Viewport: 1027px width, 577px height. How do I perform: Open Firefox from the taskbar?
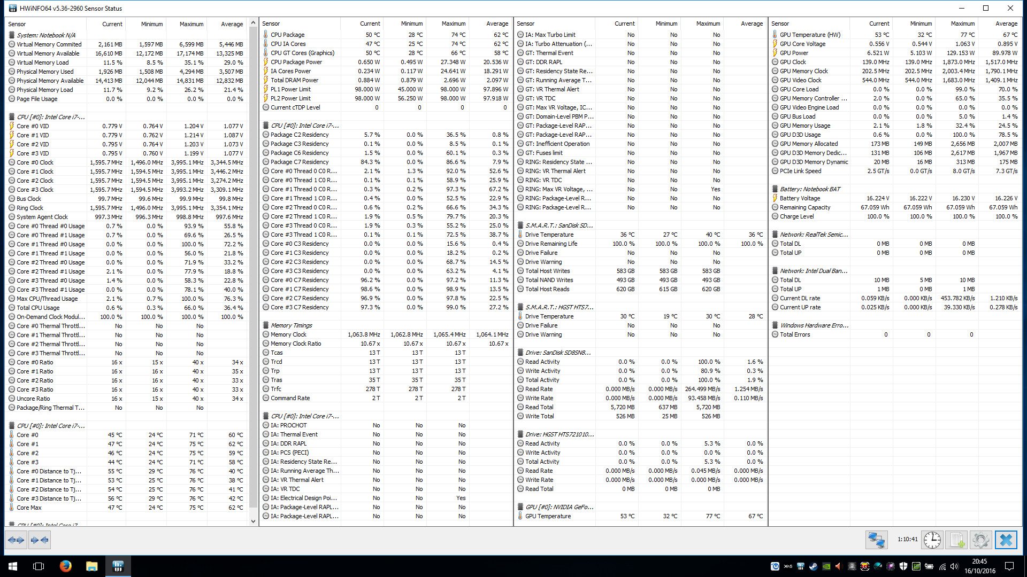click(x=65, y=566)
